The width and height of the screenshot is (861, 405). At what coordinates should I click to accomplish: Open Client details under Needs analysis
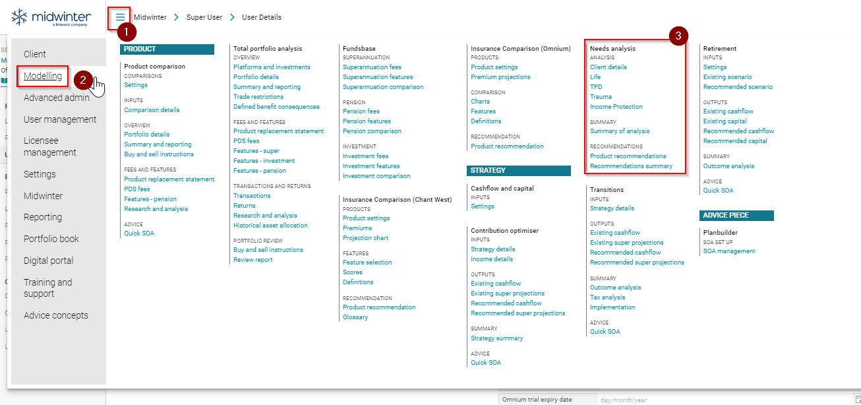[609, 67]
